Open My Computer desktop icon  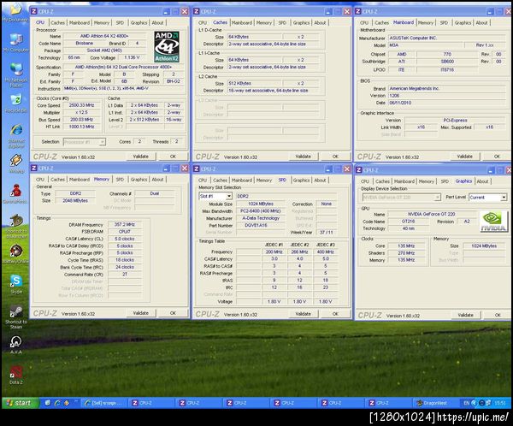click(15, 43)
